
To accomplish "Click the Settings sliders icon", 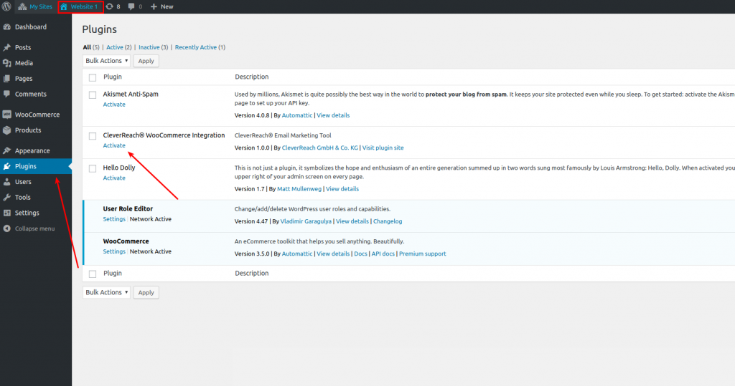I will point(7,213).
